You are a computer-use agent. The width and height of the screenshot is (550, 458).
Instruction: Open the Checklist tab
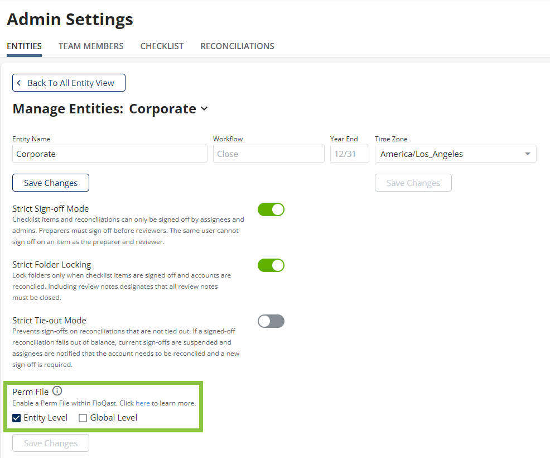point(162,46)
